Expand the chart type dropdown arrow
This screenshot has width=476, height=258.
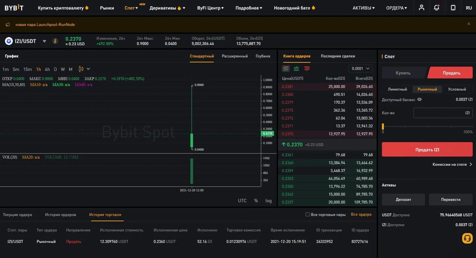pos(88,69)
